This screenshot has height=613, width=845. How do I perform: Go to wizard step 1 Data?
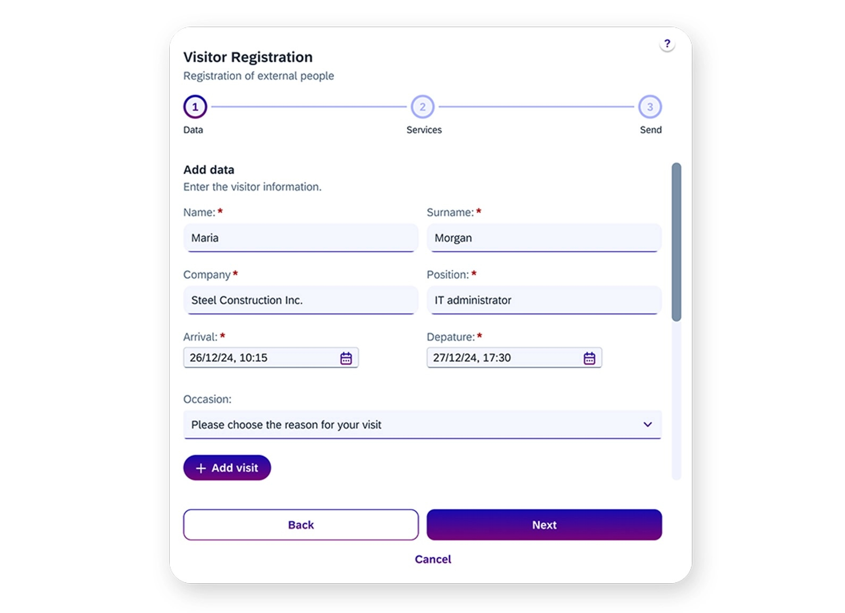click(x=195, y=107)
